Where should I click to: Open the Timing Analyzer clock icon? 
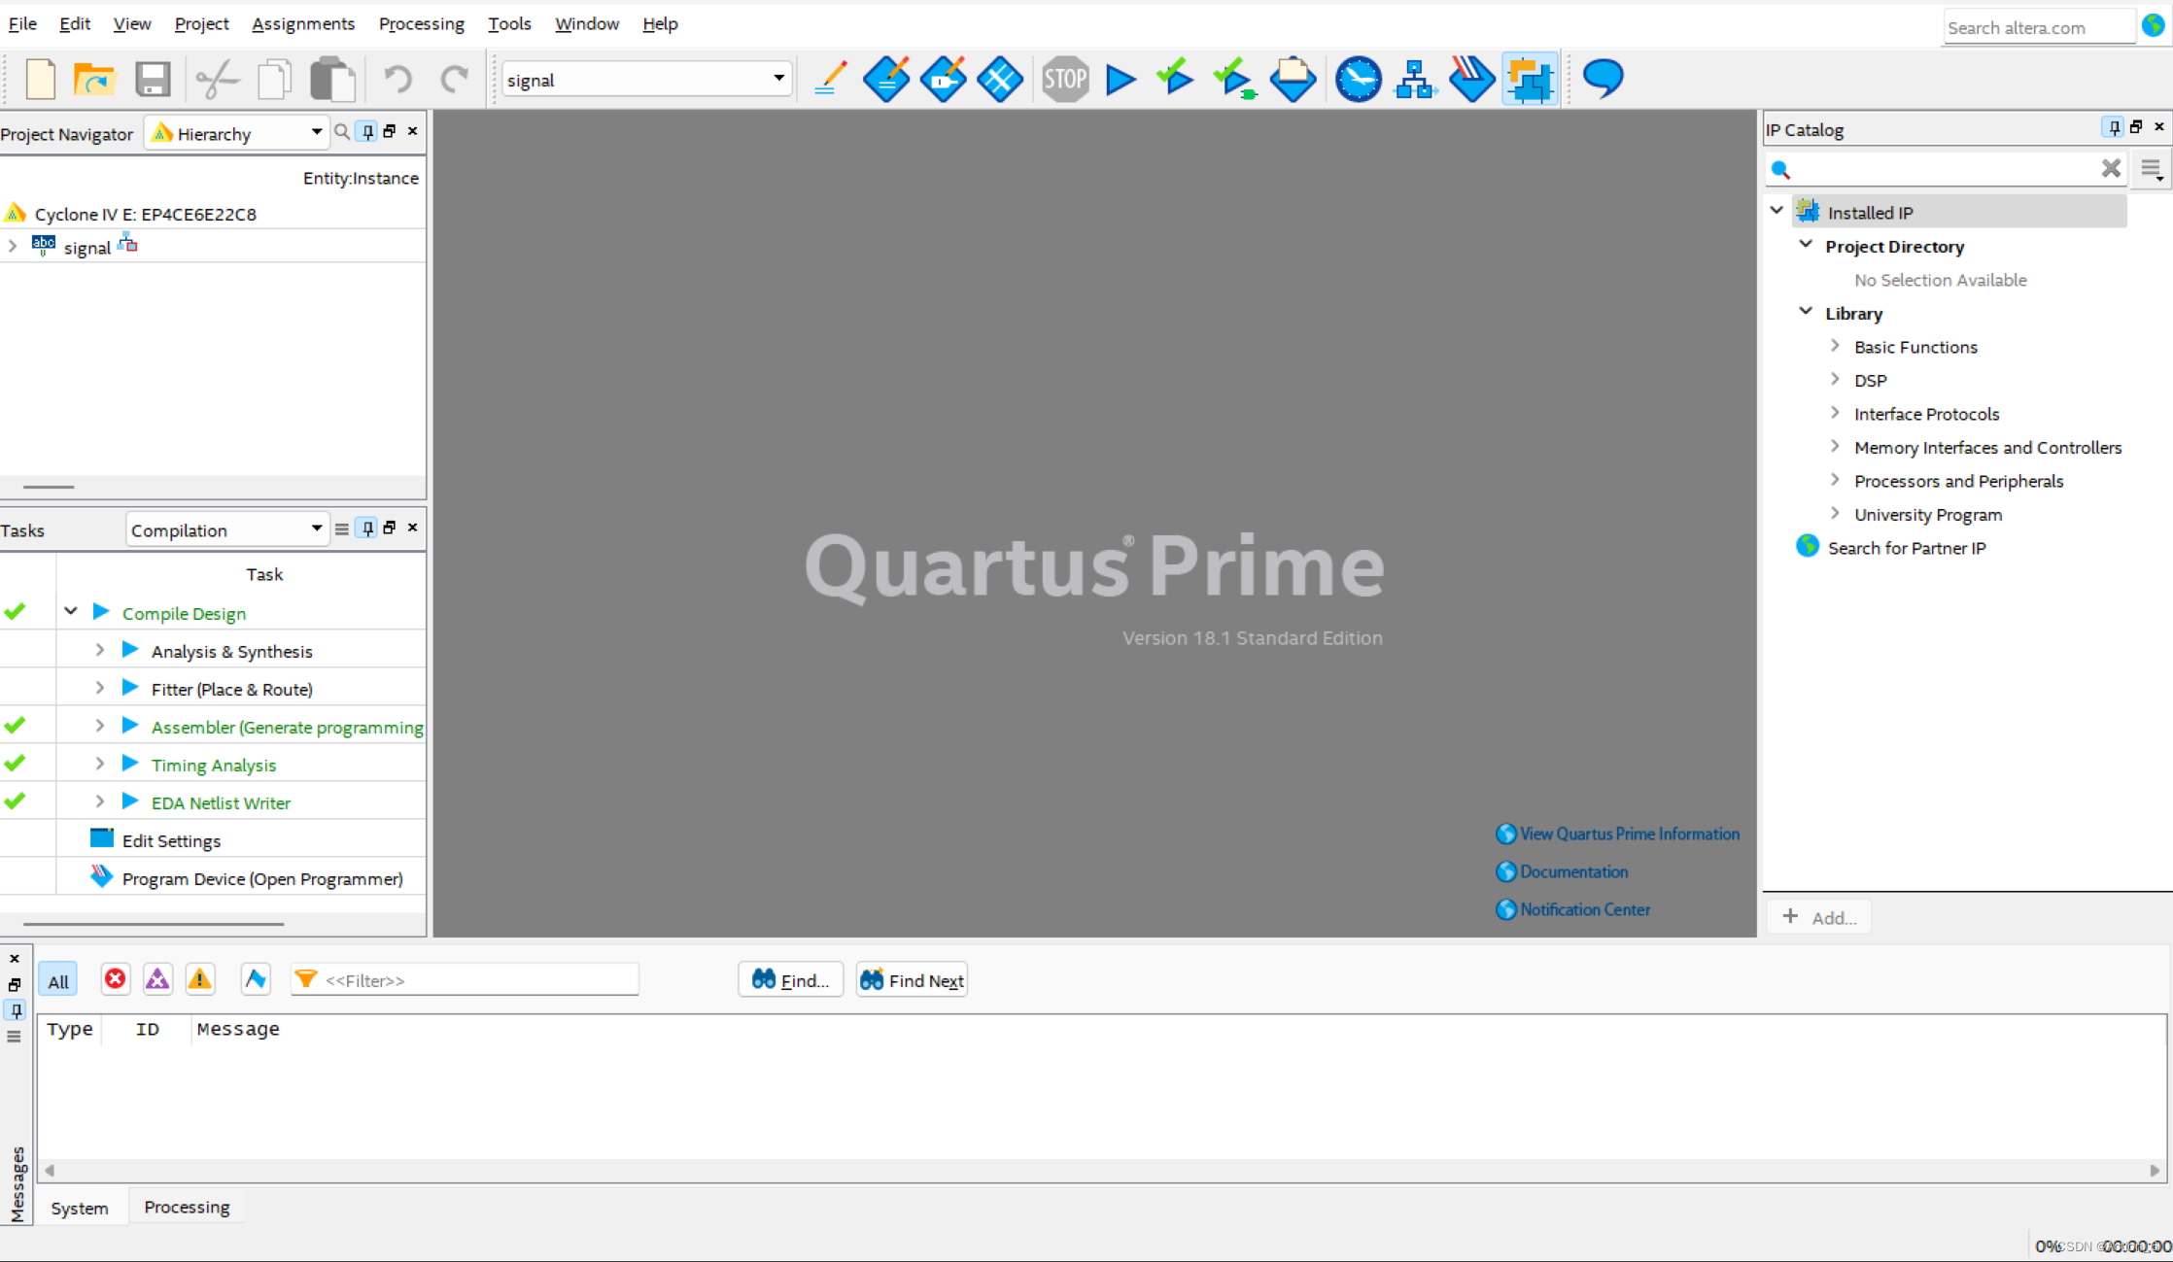(1358, 80)
